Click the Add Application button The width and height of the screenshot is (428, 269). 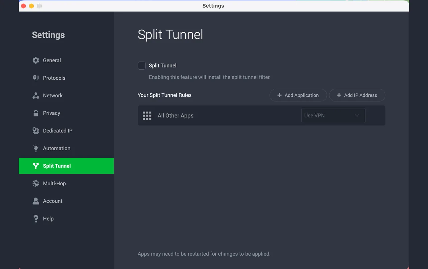point(298,95)
